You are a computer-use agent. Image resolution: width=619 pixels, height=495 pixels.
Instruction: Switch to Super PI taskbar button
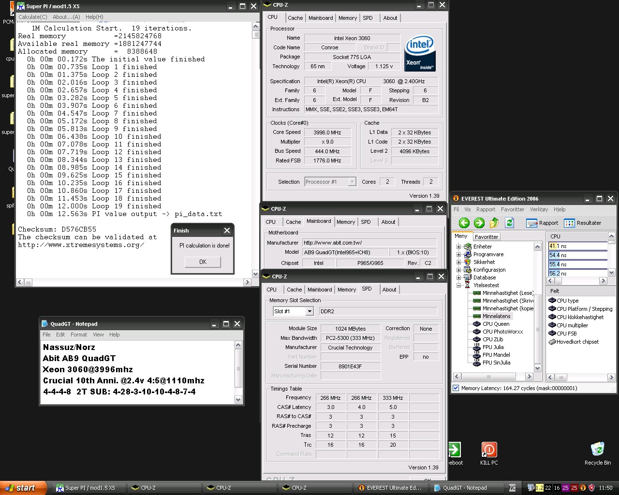click(x=88, y=488)
